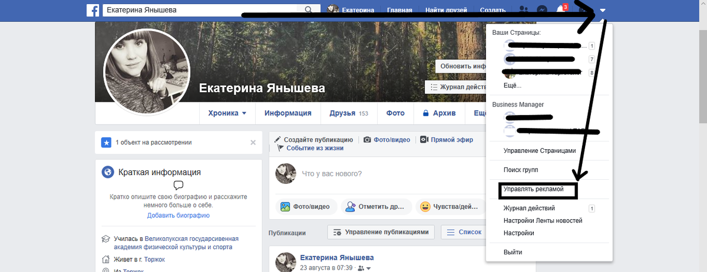The image size is (707, 272).
Task: Click the '23 августа в 07:39' timestamp
Action: (x=326, y=268)
